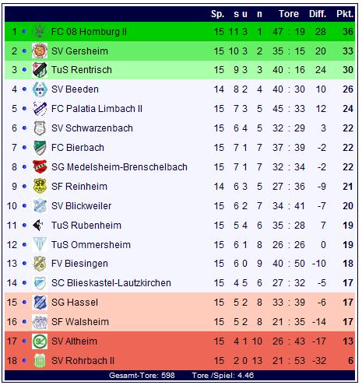Click the blue dot beside rank 12
The image size is (362, 385).
[x=24, y=244]
